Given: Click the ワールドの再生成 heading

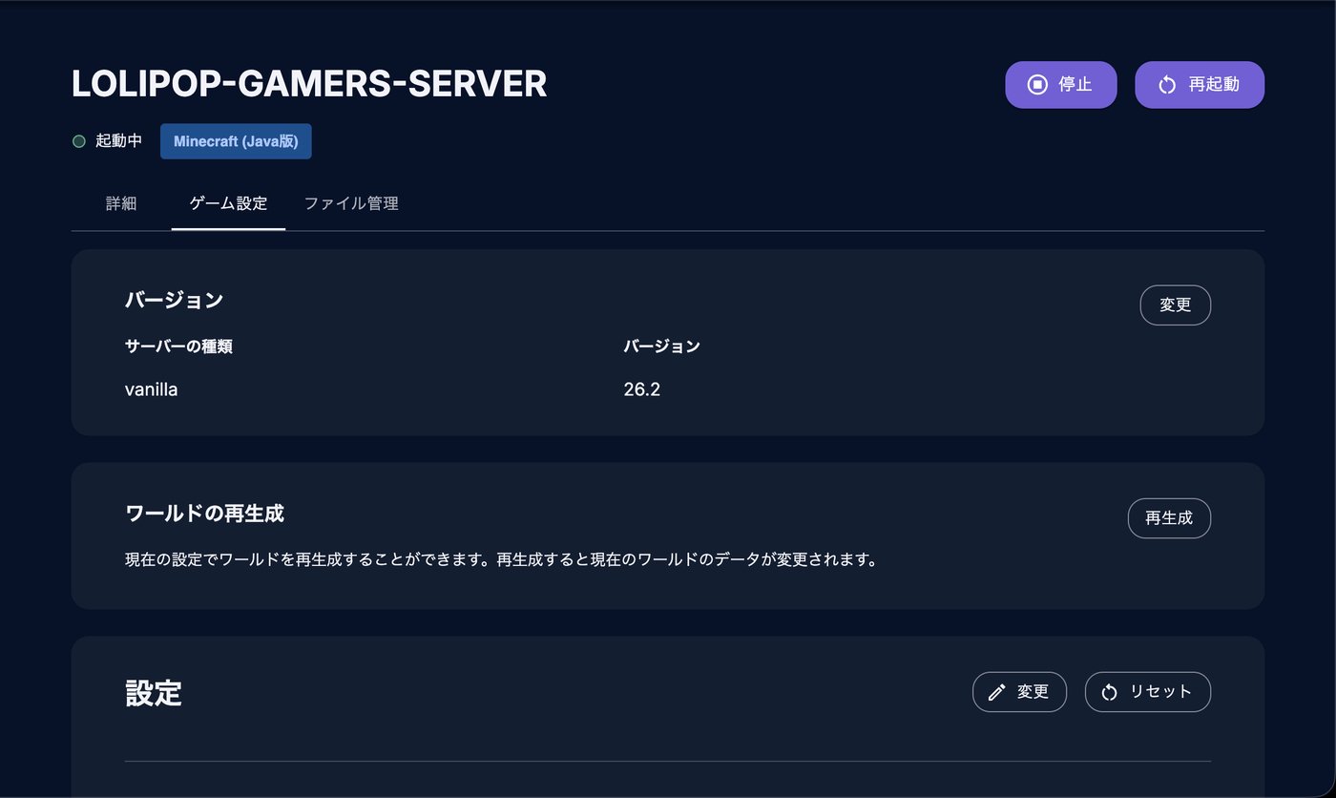Looking at the screenshot, I should pyautogui.click(x=204, y=514).
